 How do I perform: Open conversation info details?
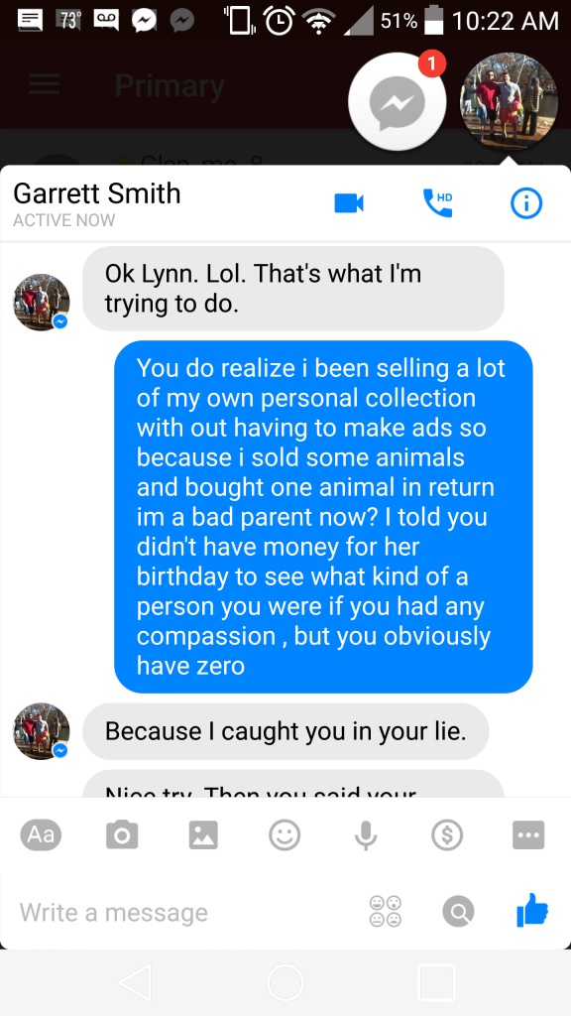(x=525, y=203)
